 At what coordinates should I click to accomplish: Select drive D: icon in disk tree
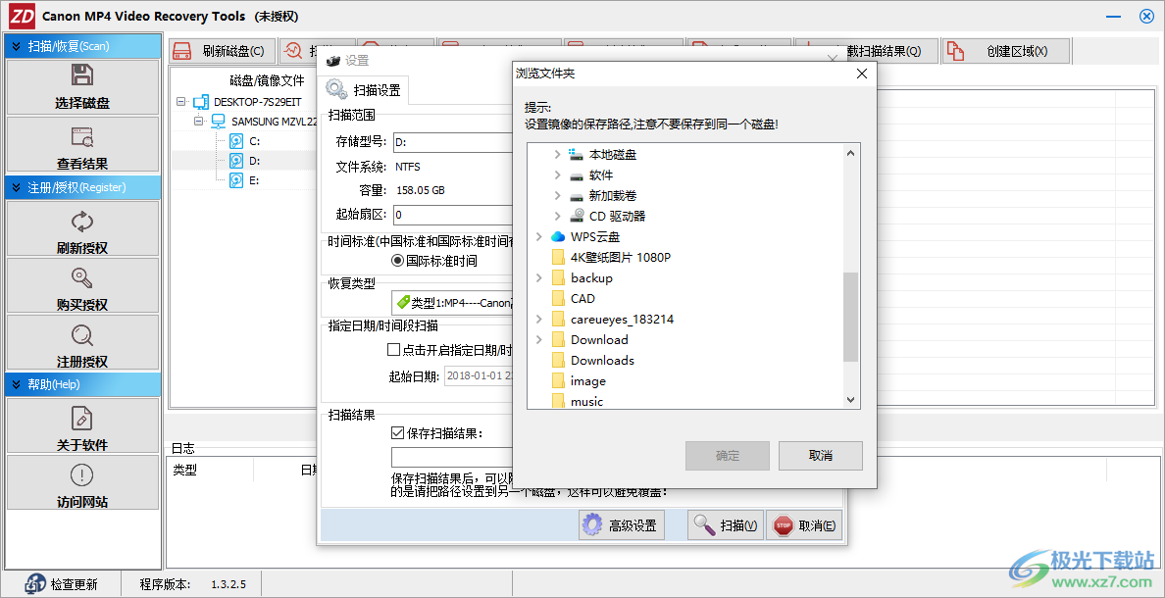coord(236,161)
